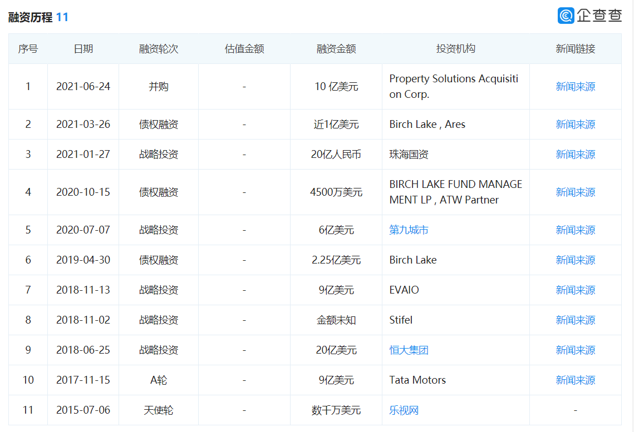Open investor link 第九城市

pos(409,230)
